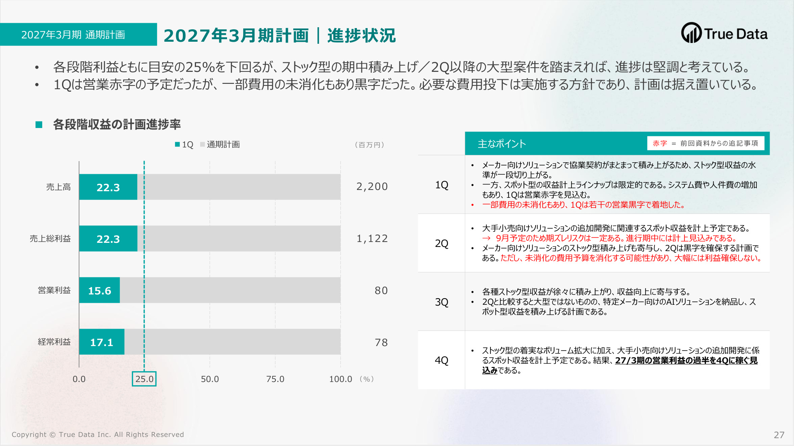Click the 100.0 axis label
This screenshot has height=446, width=794.
click(x=341, y=379)
